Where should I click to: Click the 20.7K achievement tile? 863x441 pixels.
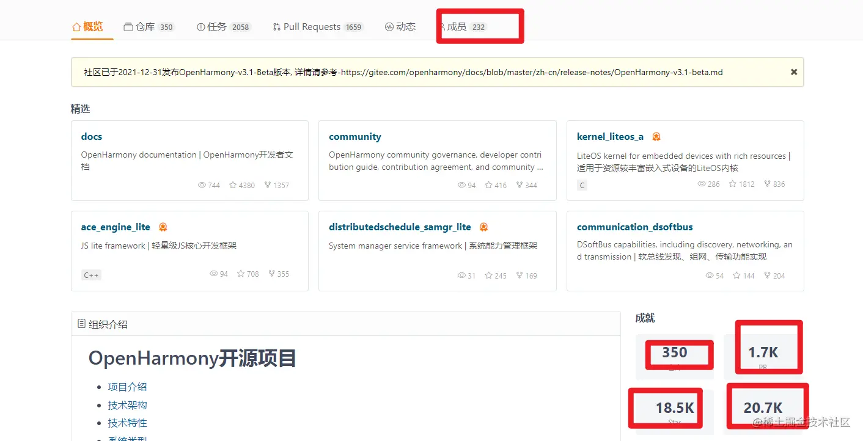[x=763, y=412]
